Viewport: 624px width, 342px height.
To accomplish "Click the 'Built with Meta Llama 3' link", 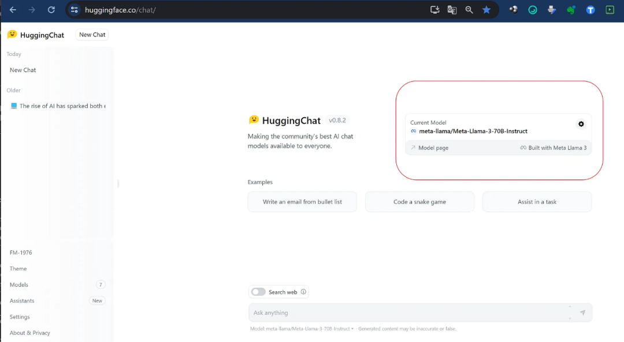I will (x=554, y=148).
